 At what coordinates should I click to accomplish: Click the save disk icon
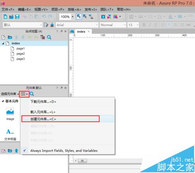[x=17, y=17]
